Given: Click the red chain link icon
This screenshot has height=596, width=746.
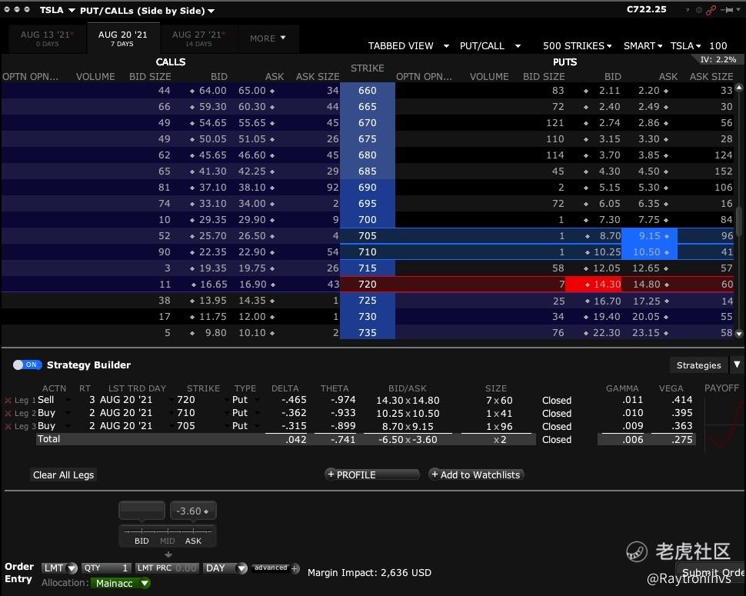Looking at the screenshot, I should pyautogui.click(x=711, y=10).
